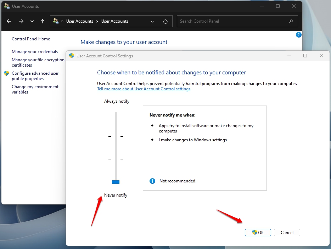
Task: Click 'Make changes to your user account' heading
Action: click(124, 42)
